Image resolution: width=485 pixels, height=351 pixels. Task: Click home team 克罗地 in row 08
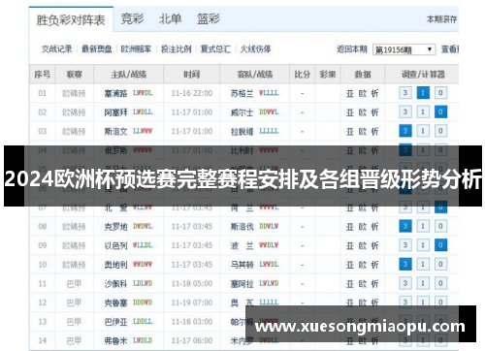click(x=115, y=227)
